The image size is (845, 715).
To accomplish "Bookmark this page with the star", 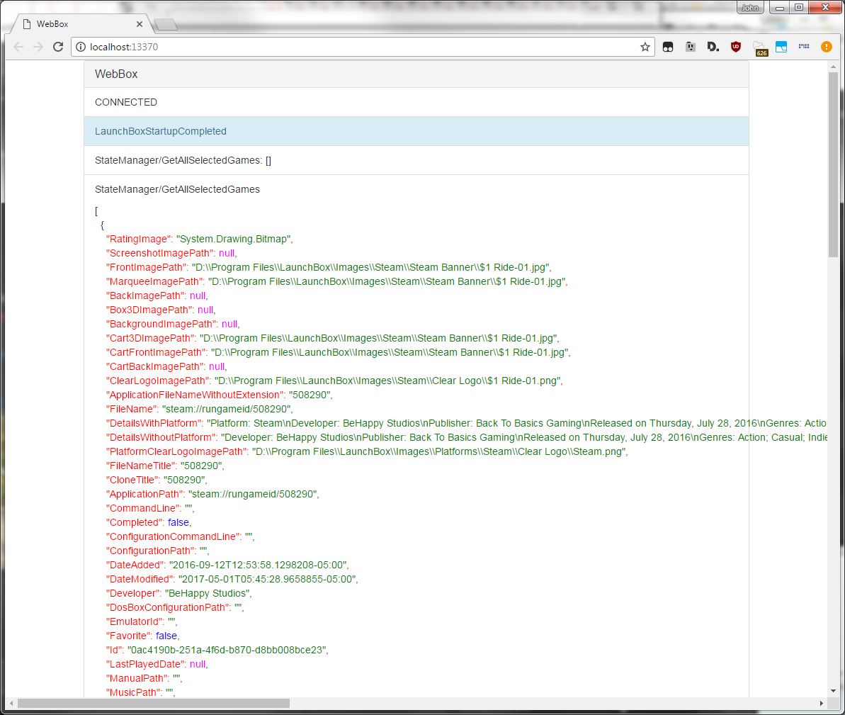I will (645, 47).
